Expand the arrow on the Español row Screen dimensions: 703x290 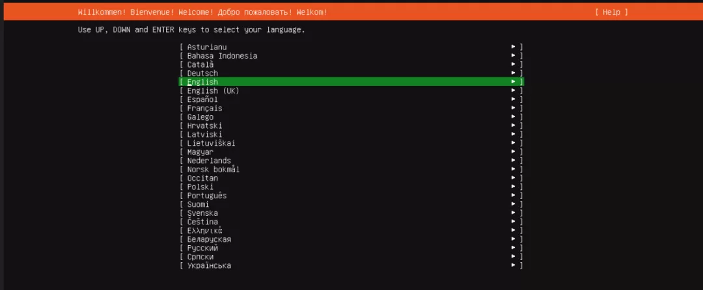[x=514, y=99]
